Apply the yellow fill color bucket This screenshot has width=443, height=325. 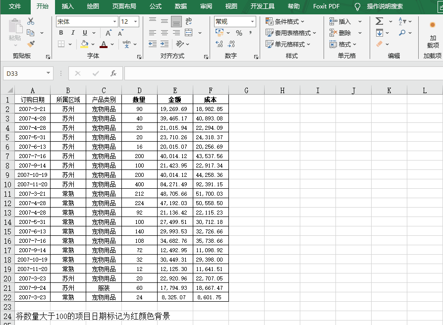[x=84, y=44]
